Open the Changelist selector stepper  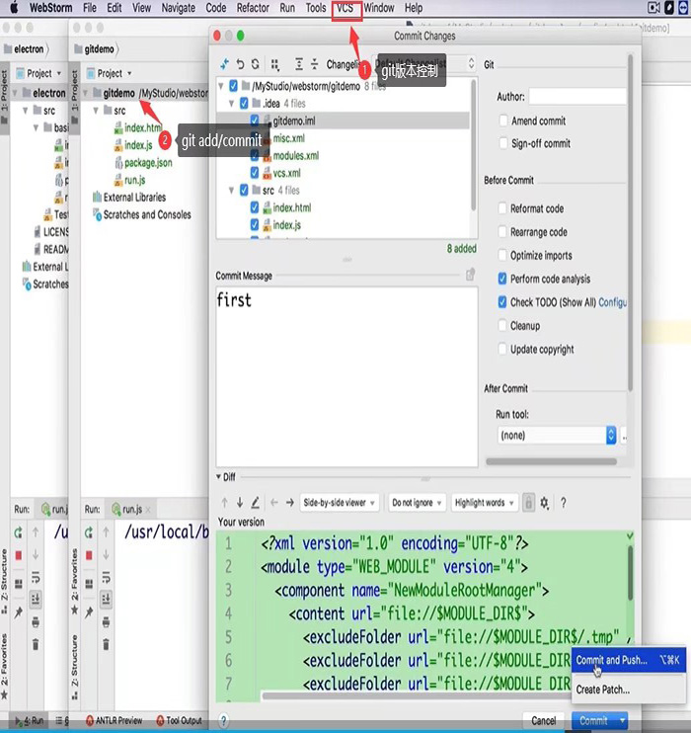[x=471, y=63]
